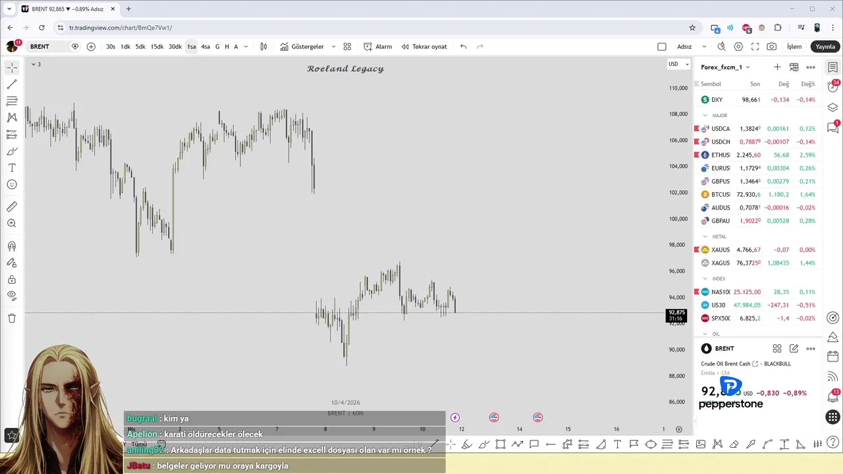Open chart layout selection square icon
The image size is (843, 474).
coord(662,47)
